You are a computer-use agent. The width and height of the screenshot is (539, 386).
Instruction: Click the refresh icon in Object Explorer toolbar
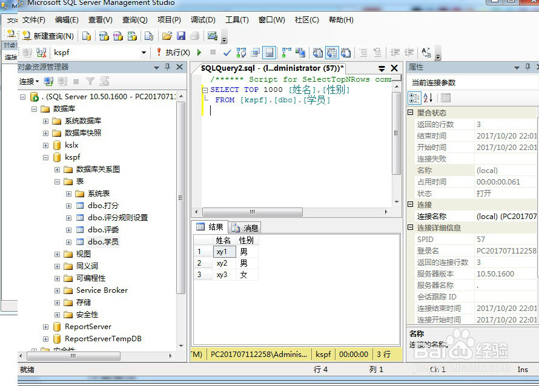point(104,82)
